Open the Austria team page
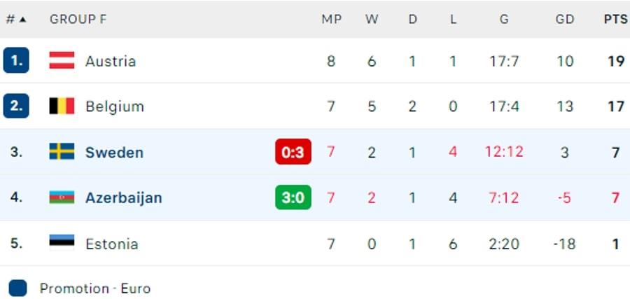 click(x=111, y=61)
